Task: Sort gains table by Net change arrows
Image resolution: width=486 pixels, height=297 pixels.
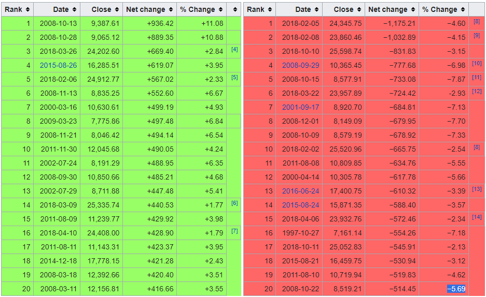Action: (171, 10)
